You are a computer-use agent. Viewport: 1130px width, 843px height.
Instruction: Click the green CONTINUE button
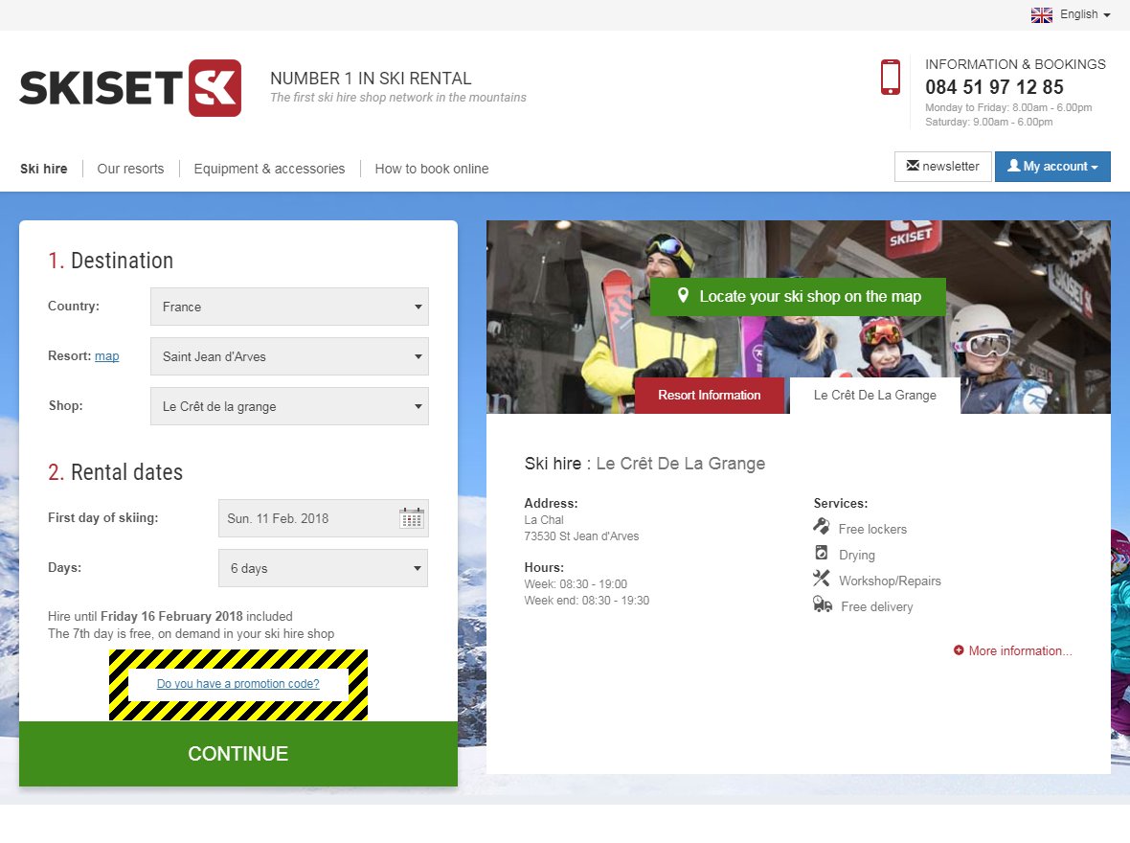click(x=237, y=754)
